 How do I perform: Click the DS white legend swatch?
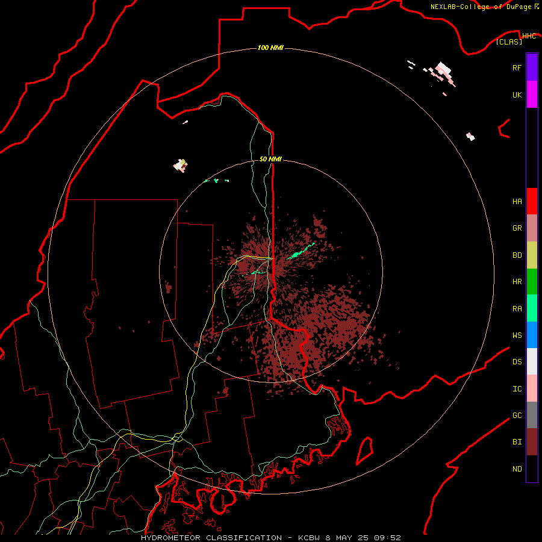click(532, 361)
